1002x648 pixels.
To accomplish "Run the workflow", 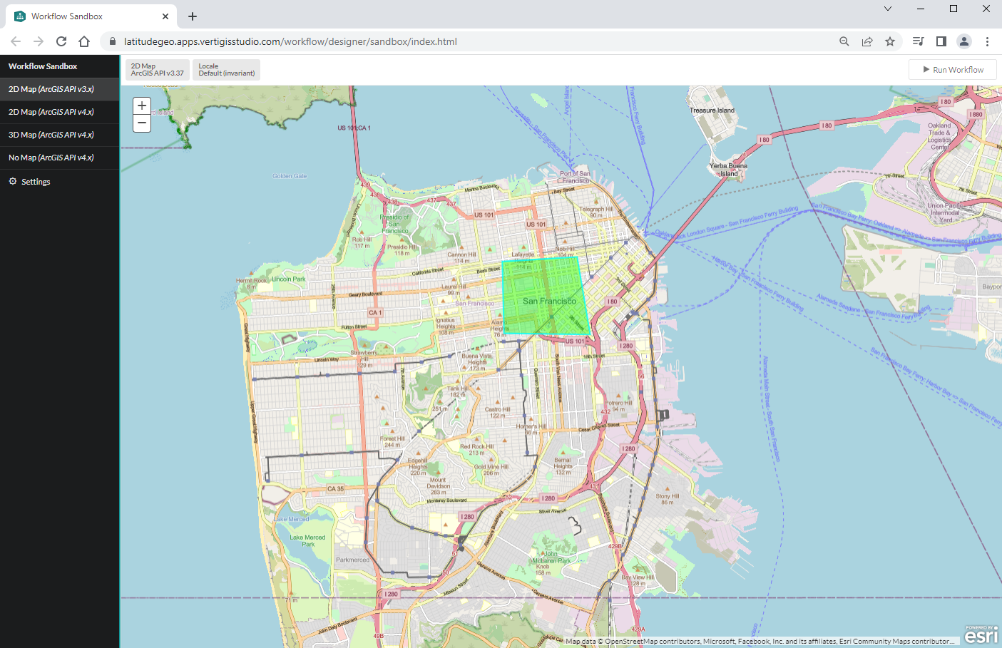I will point(953,70).
